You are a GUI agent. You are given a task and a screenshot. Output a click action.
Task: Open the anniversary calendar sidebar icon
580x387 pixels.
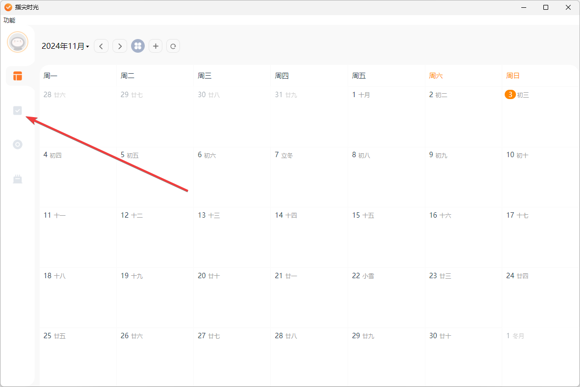pos(18,179)
